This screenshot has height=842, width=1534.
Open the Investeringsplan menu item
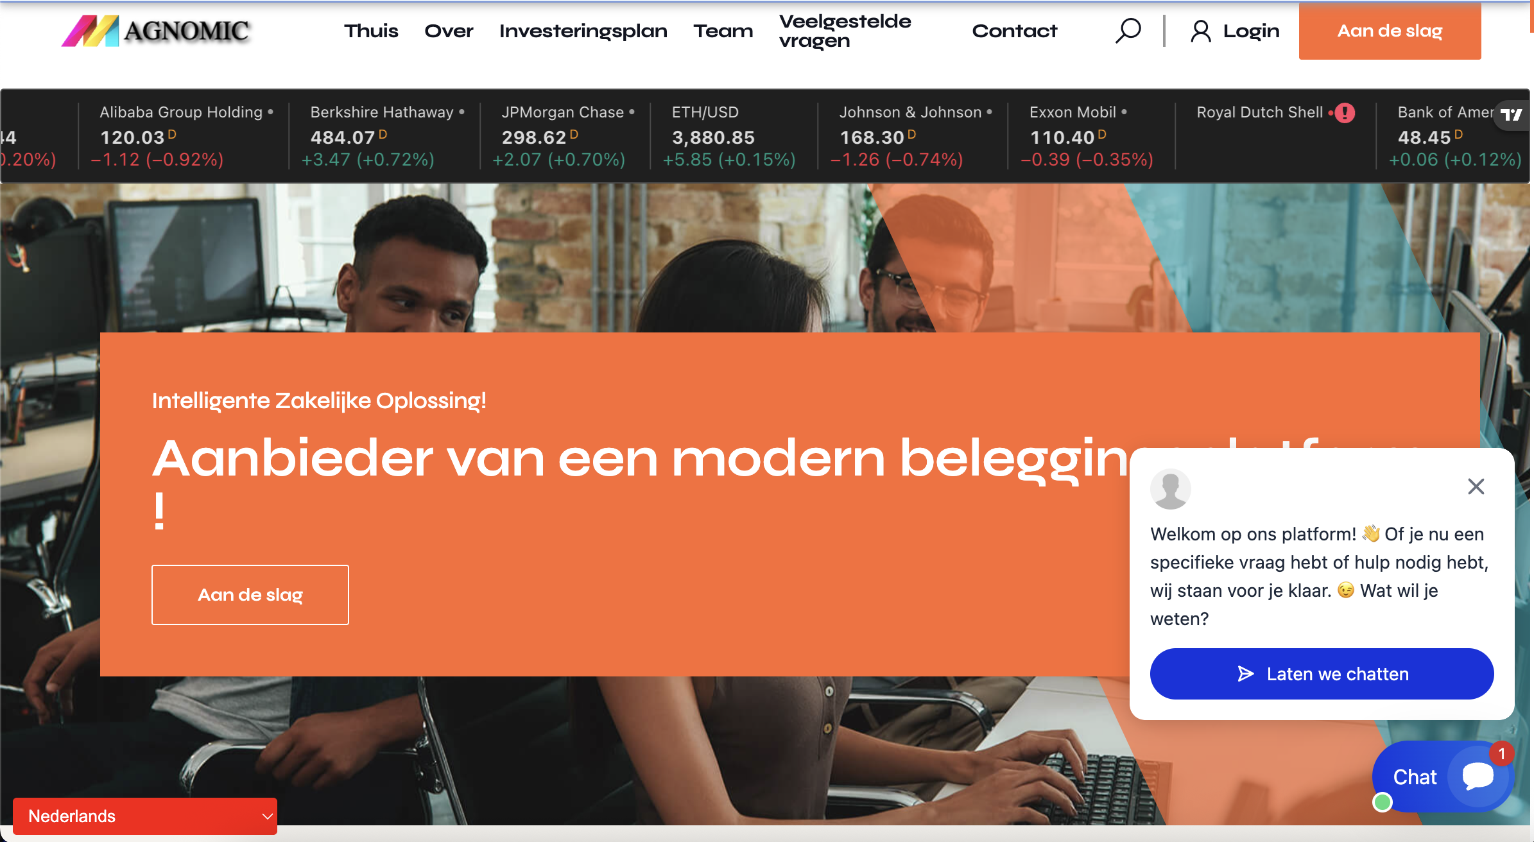583,31
